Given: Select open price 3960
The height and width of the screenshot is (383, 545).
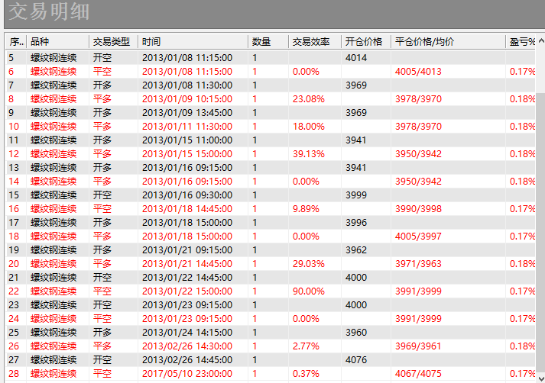Looking at the screenshot, I should (x=356, y=333).
